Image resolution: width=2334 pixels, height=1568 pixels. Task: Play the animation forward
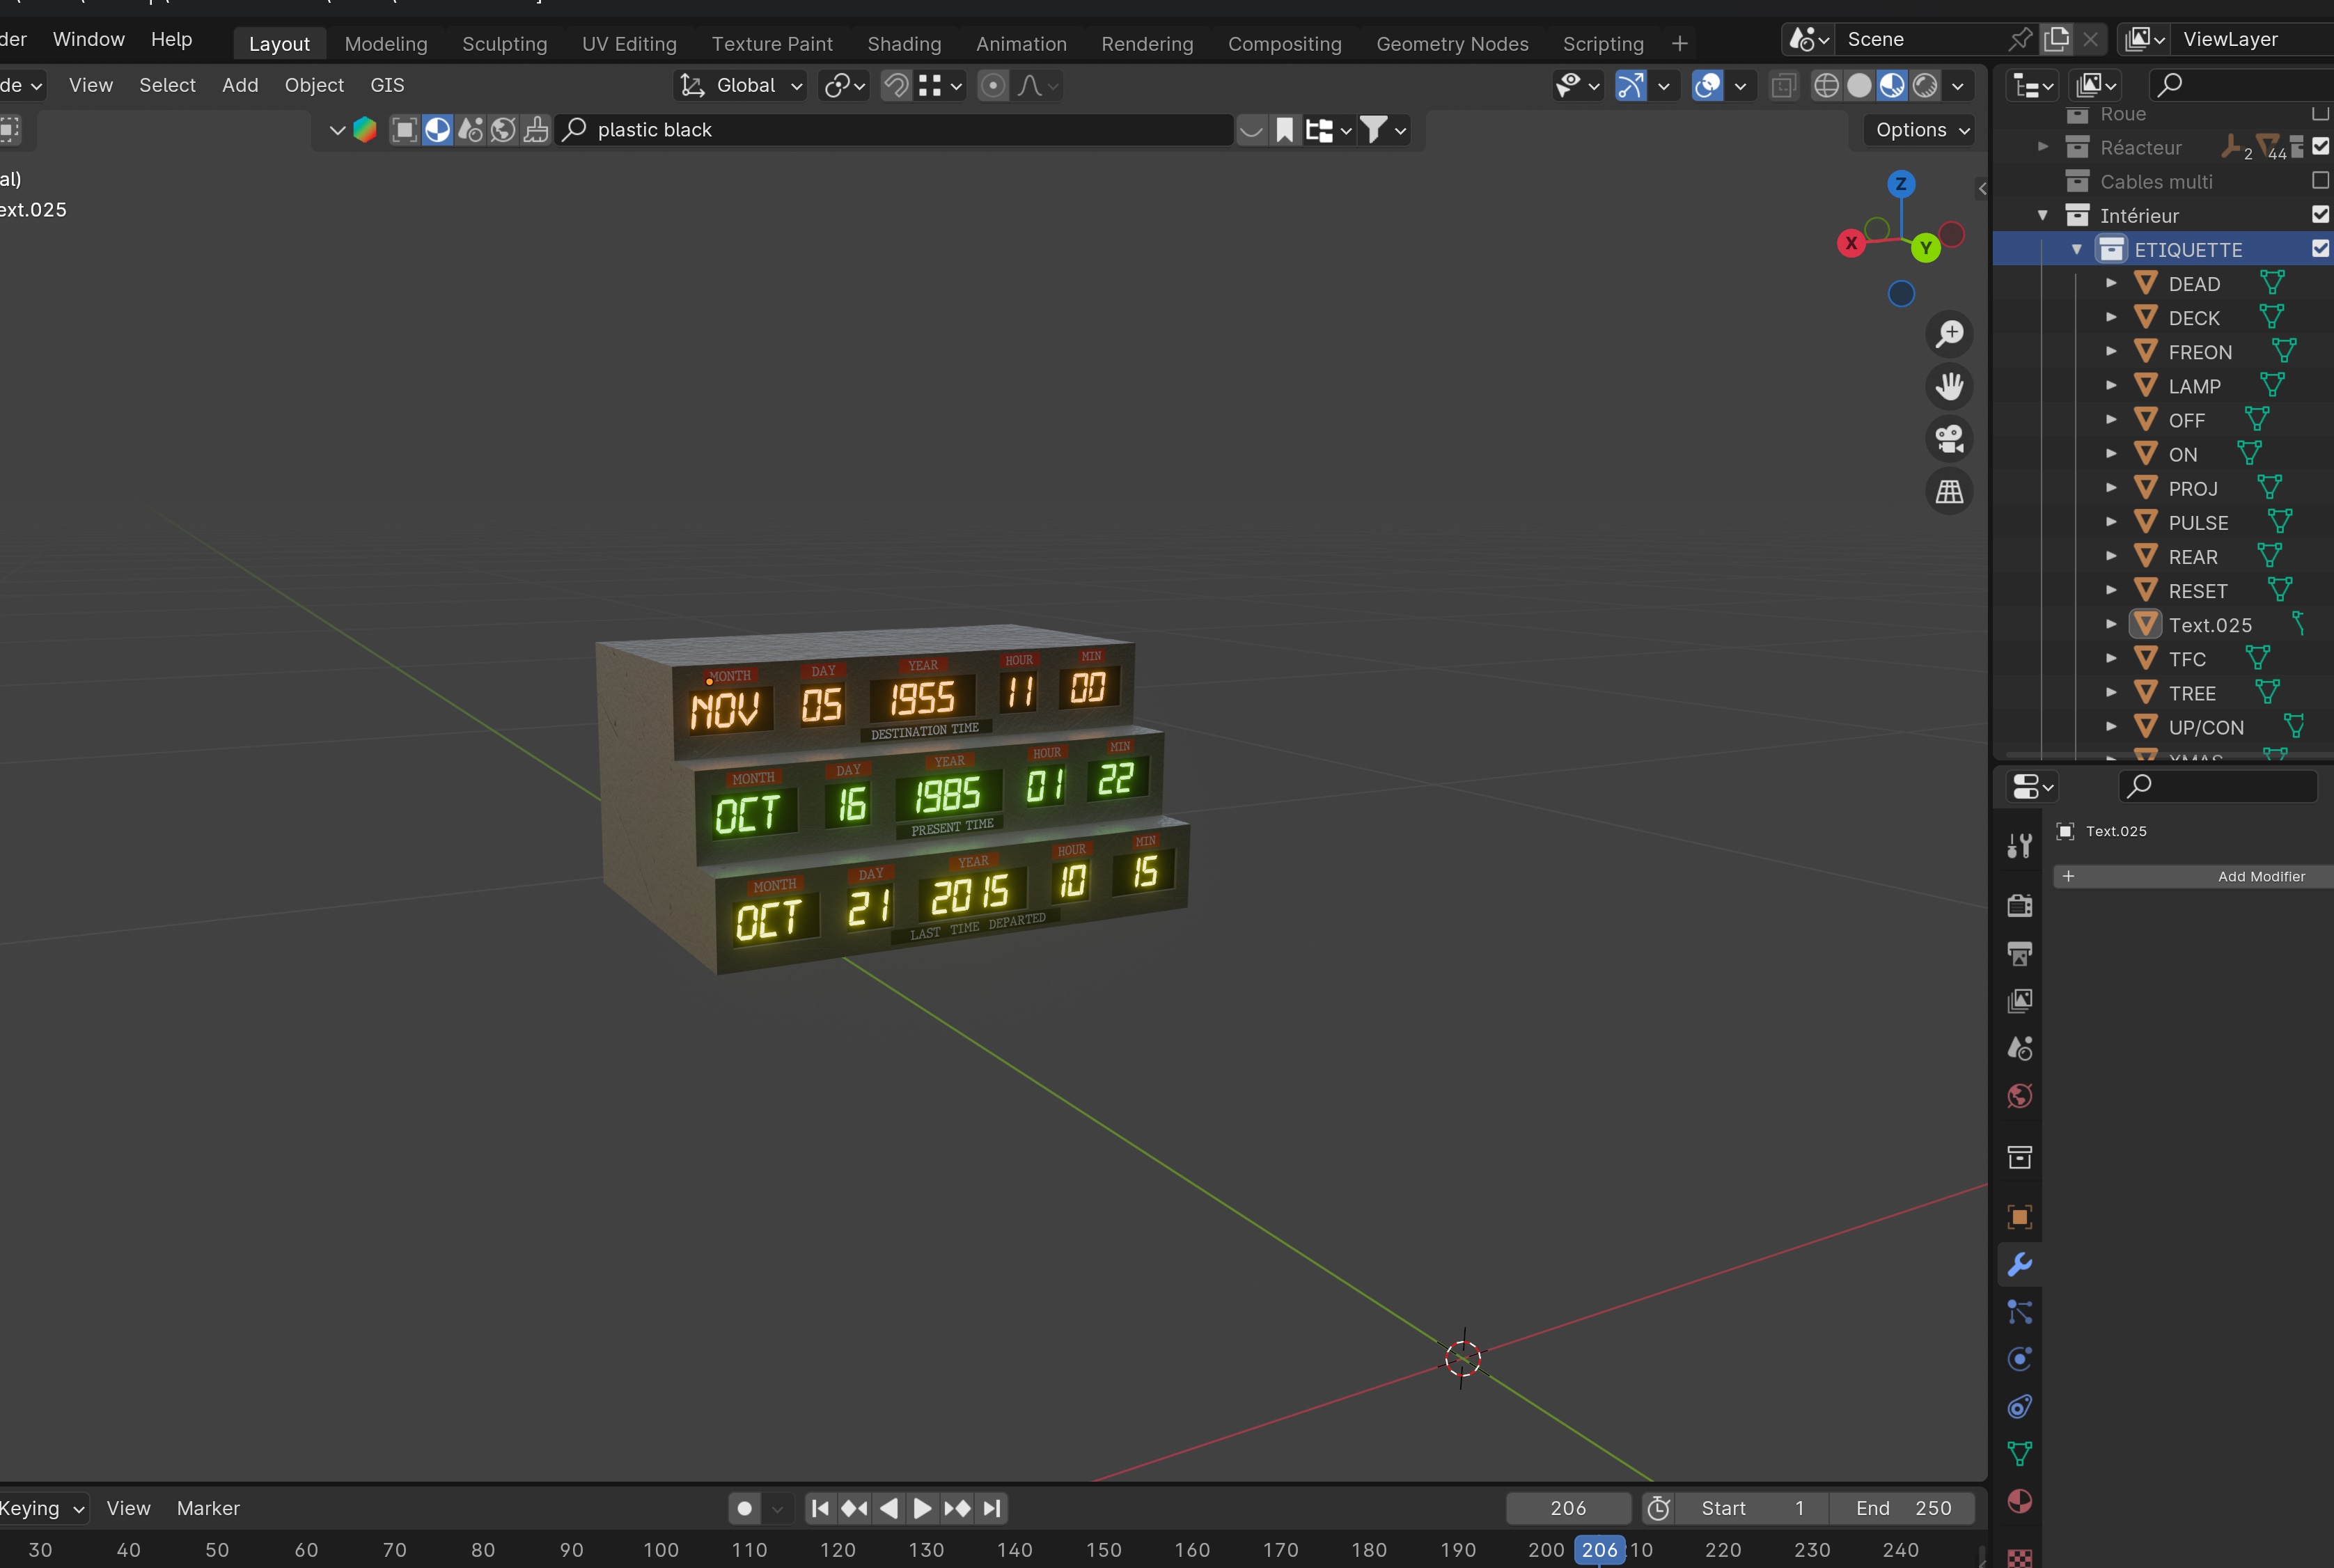pyautogui.click(x=922, y=1508)
